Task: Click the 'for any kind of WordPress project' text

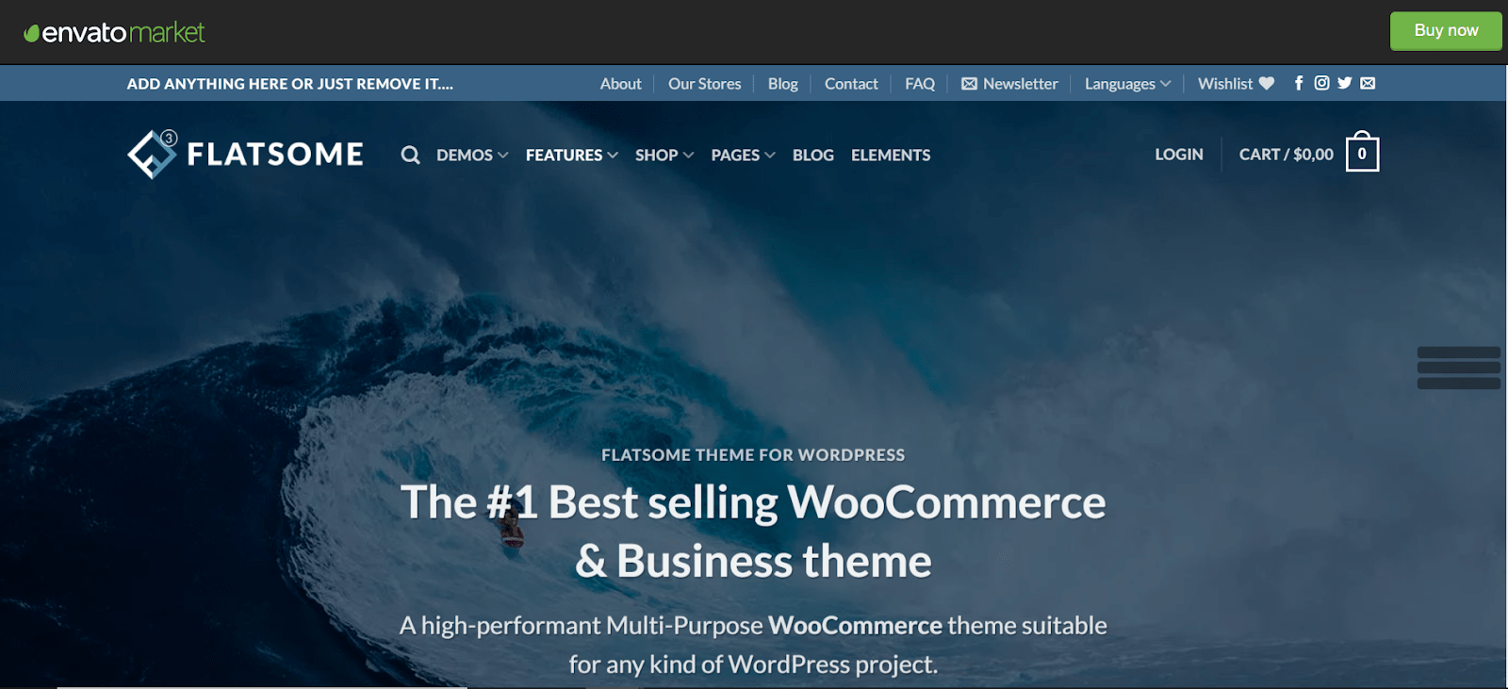Action: click(x=753, y=664)
